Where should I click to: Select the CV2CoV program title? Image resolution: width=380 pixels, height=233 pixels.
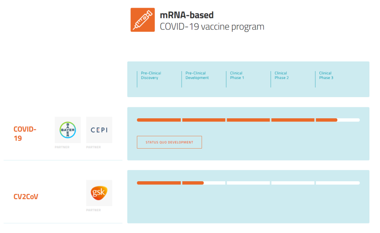(x=26, y=196)
